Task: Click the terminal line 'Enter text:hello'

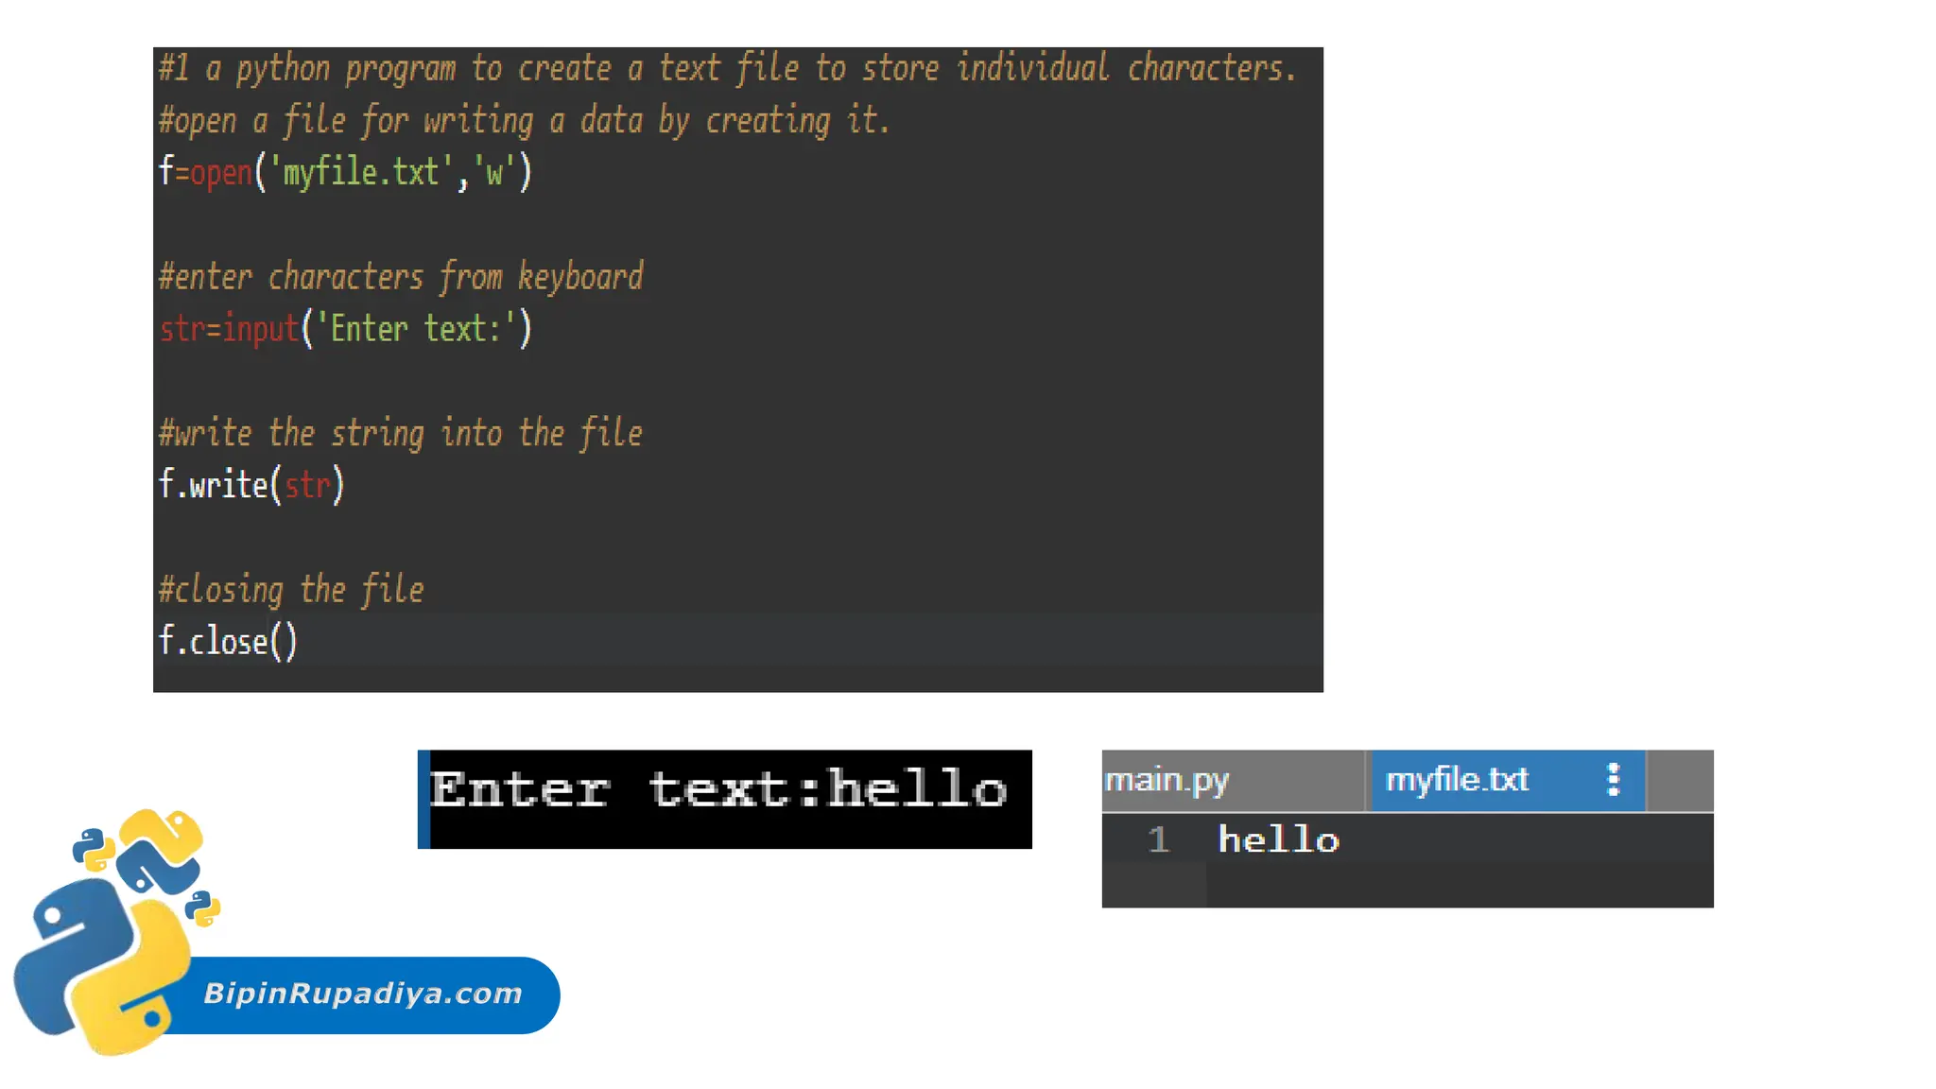Action: tap(718, 789)
